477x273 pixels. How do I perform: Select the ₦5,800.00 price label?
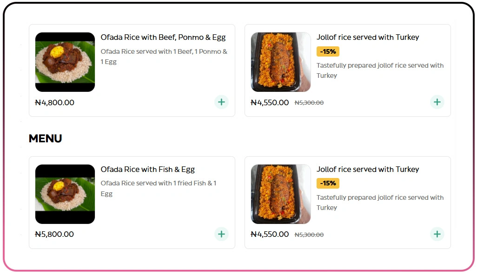click(54, 235)
